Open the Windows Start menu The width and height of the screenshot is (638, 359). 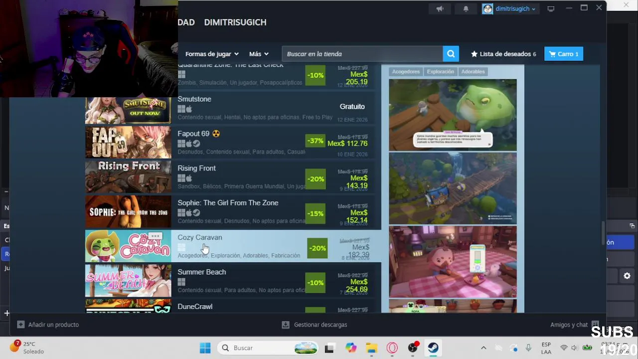[205, 348]
